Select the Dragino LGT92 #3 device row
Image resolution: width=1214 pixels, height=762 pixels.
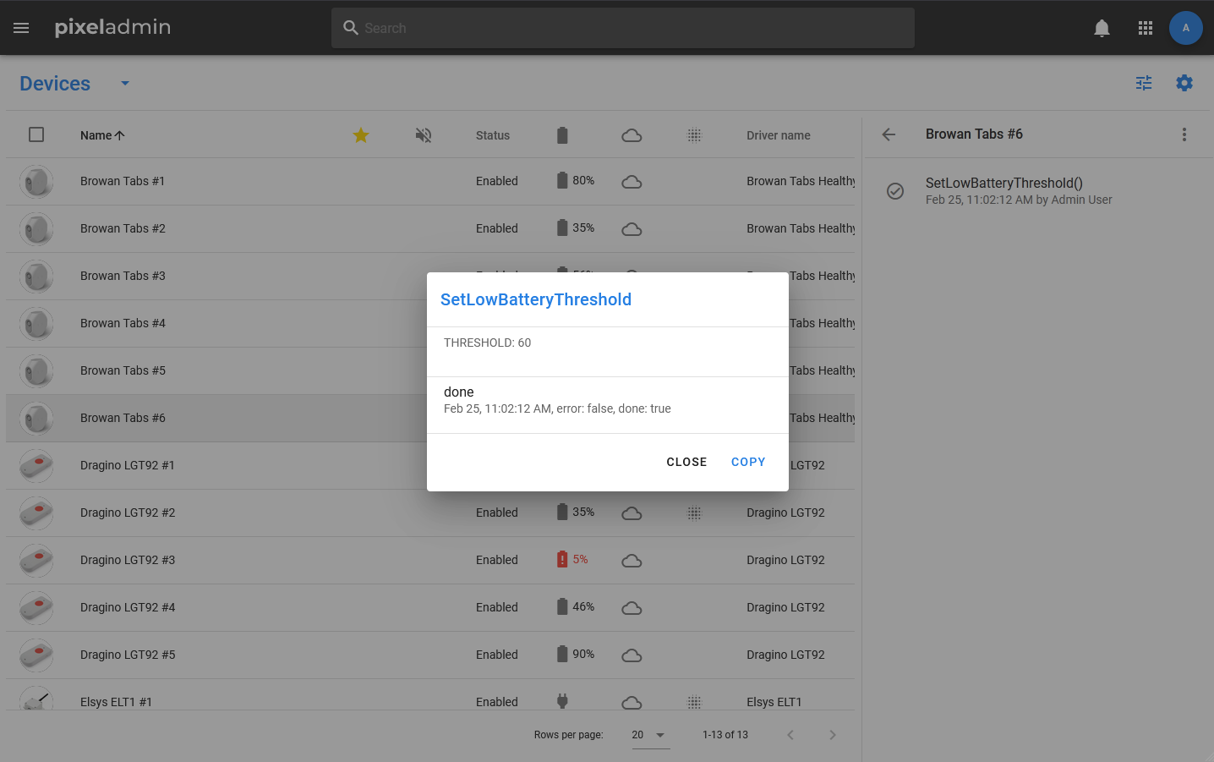pos(127,560)
